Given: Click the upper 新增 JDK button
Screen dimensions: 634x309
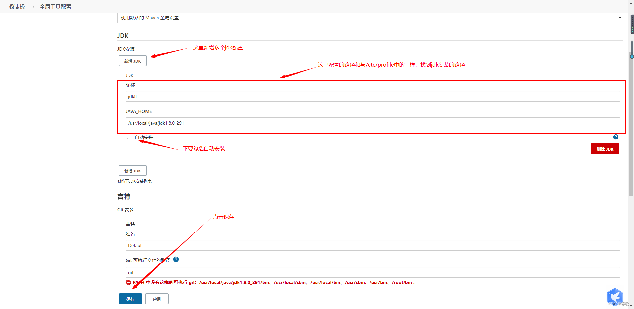Looking at the screenshot, I should tap(132, 61).
